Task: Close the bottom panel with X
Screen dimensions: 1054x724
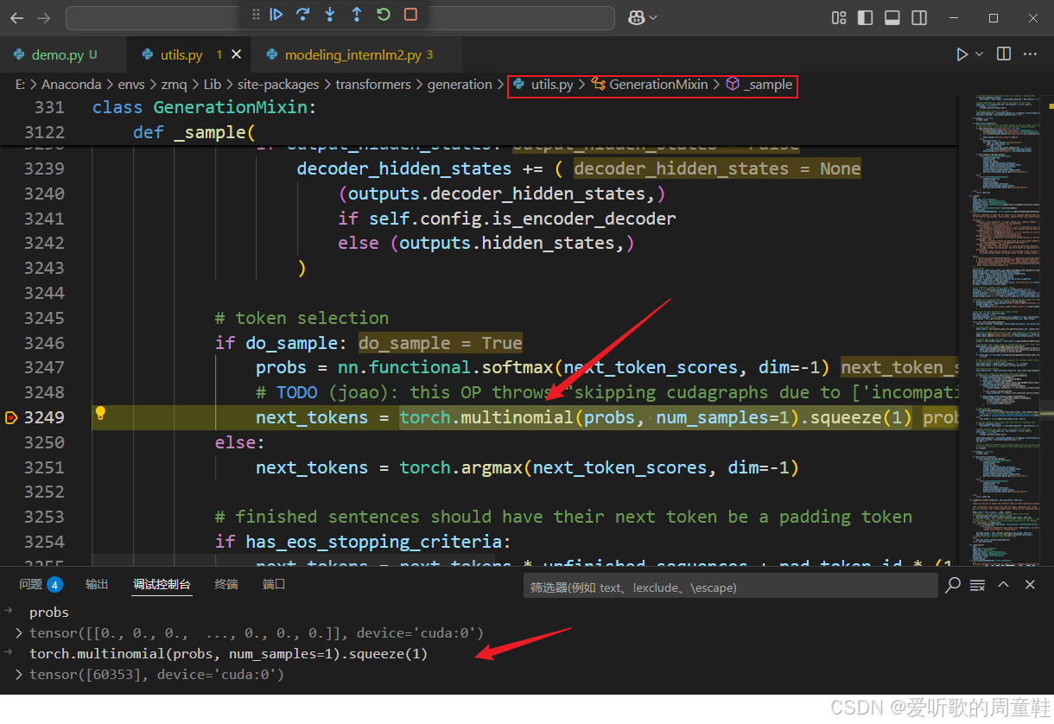Action: (1030, 586)
